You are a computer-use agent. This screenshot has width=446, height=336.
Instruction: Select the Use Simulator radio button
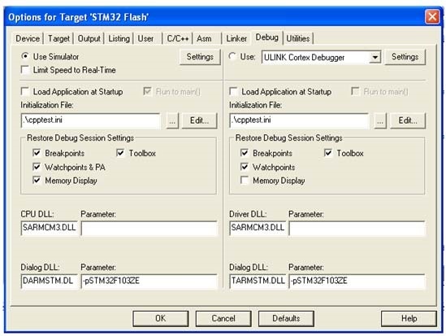25,56
